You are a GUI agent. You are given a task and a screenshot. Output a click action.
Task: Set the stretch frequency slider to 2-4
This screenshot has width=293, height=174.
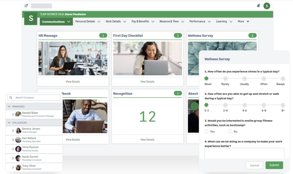(x=225, y=105)
